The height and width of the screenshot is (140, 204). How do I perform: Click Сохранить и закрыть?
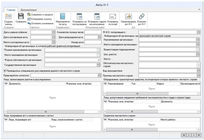40,15
